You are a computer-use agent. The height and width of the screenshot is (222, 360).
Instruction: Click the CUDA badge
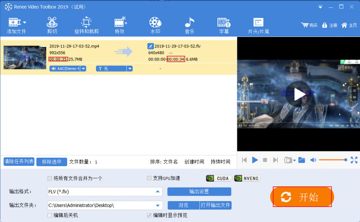tap(219, 178)
